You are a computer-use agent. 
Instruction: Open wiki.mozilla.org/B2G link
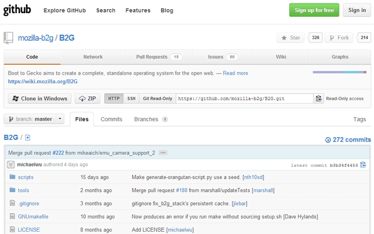[43, 81]
